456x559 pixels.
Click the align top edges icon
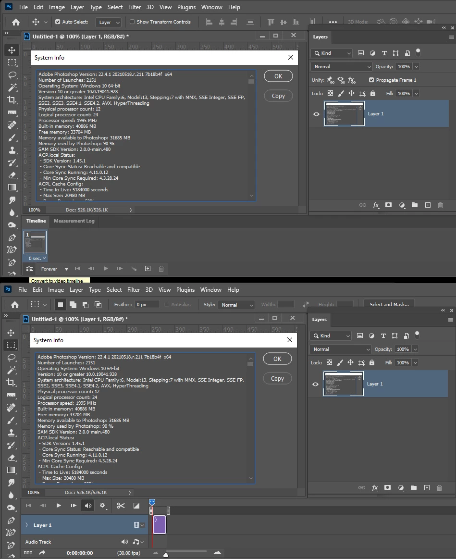[271, 22]
